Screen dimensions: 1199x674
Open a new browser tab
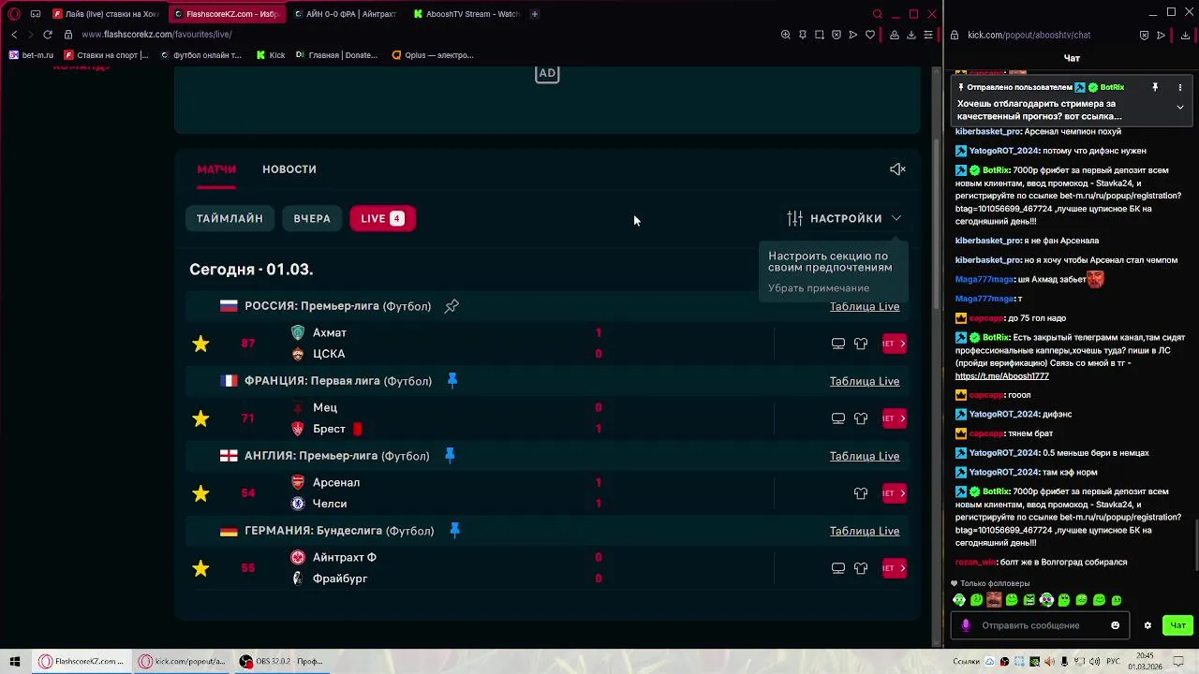(x=535, y=14)
